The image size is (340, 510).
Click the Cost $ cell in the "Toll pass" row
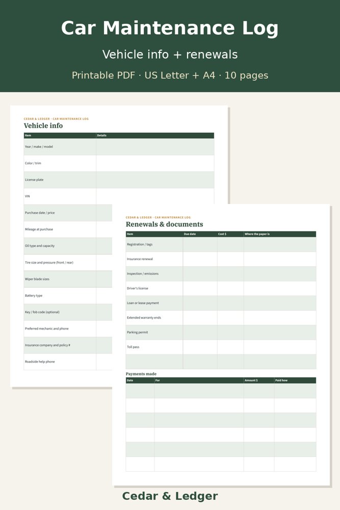click(230, 347)
